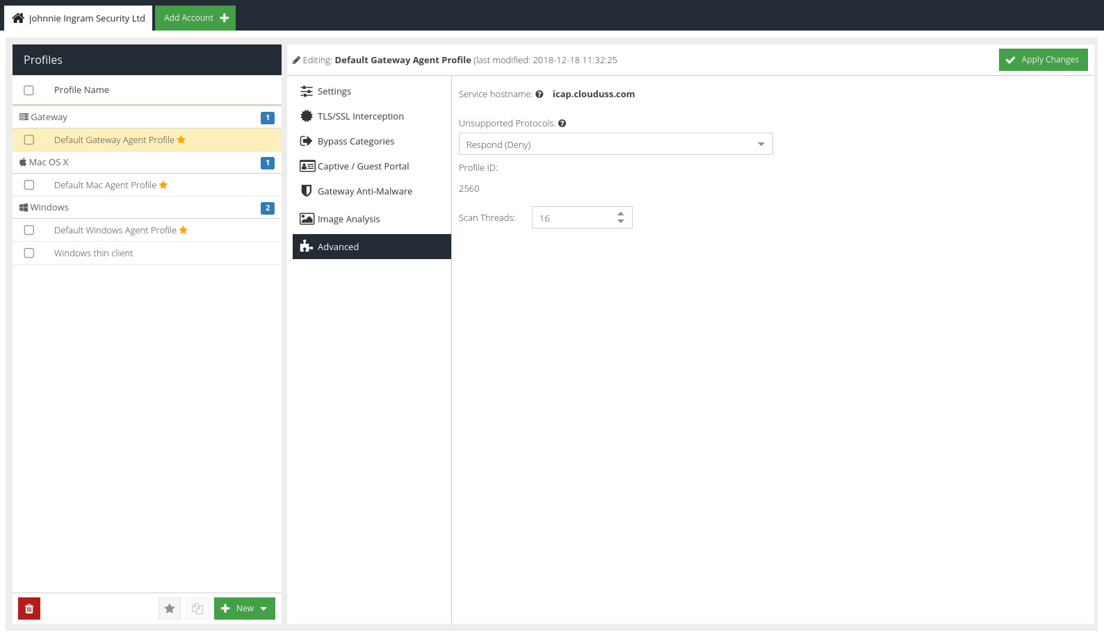Click the Windows count badge showing 2
The height and width of the screenshot is (637, 1104).
pos(268,208)
